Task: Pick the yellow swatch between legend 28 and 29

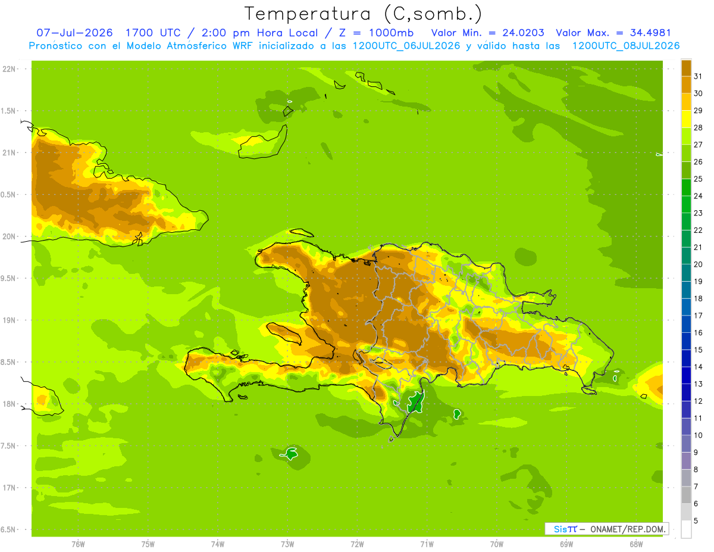Action: point(686,119)
